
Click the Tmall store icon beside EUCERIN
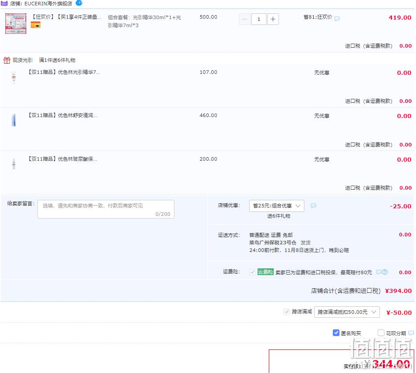(4, 4)
